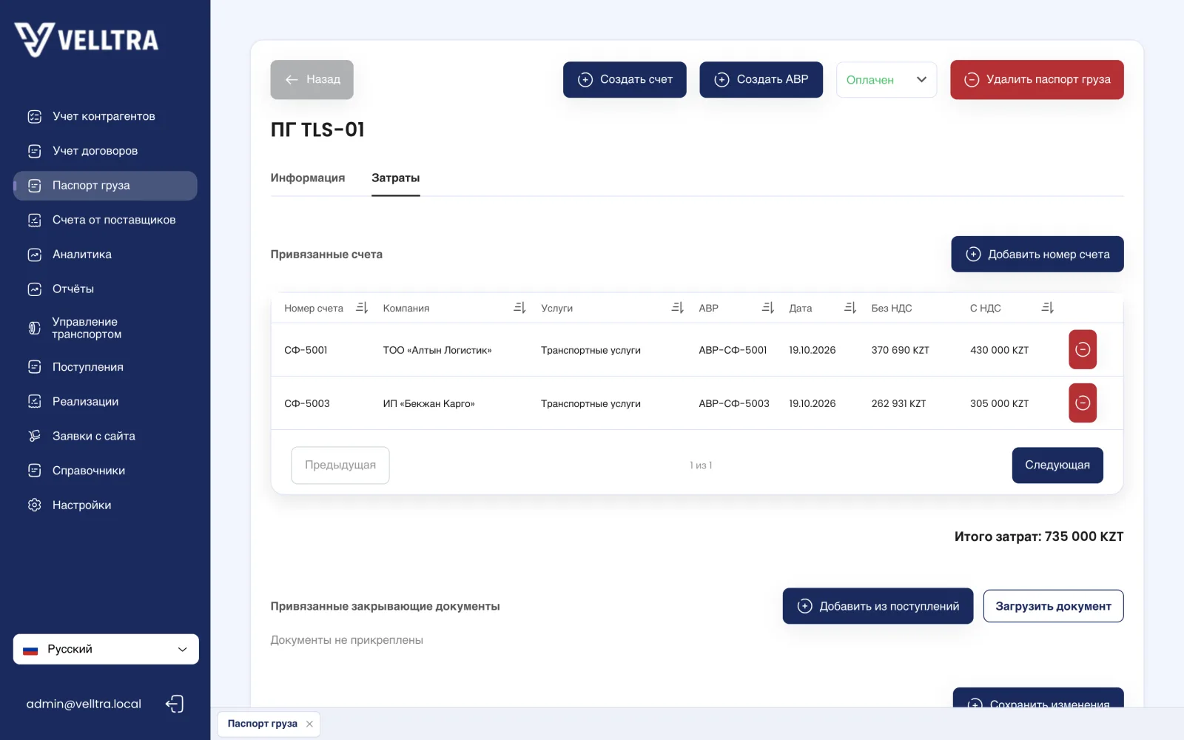Sort by АВР column icon

point(768,308)
